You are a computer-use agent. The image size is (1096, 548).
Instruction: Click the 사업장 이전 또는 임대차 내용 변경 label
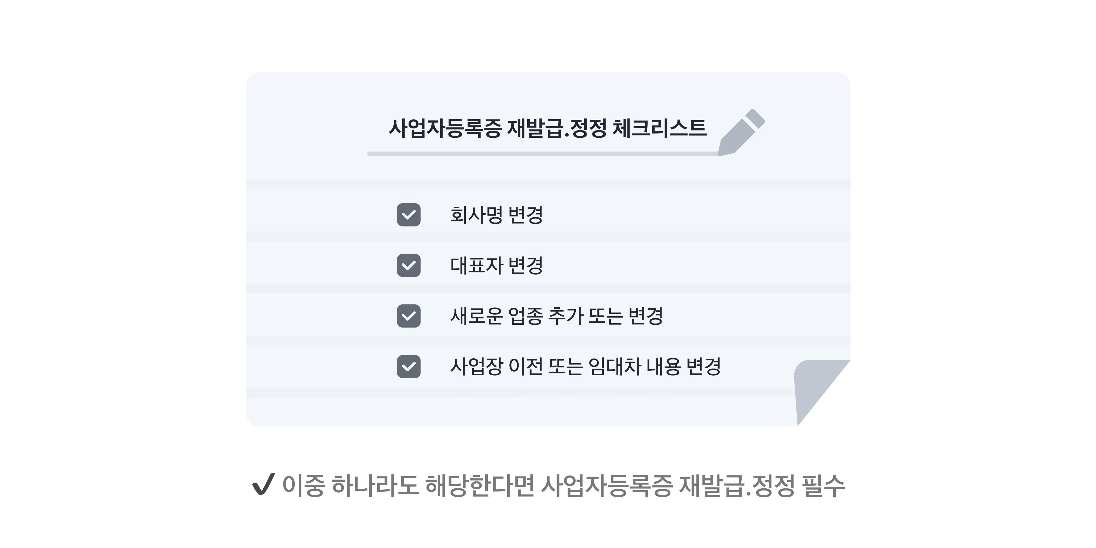click(585, 366)
